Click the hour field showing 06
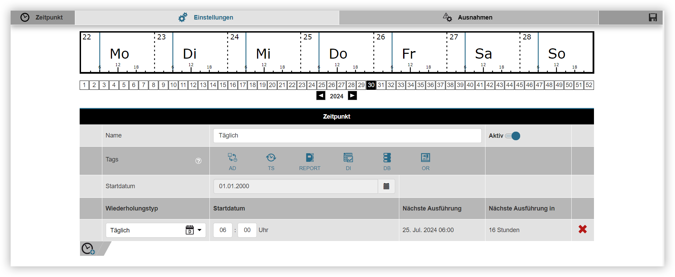The height and width of the screenshot is (277, 675). pyautogui.click(x=223, y=230)
